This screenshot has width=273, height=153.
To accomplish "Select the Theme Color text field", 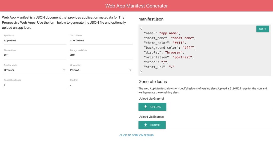I will pyautogui.click(x=35, y=55).
